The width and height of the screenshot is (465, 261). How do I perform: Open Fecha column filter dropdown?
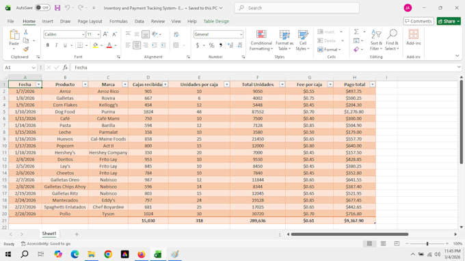pyautogui.click(x=38, y=85)
